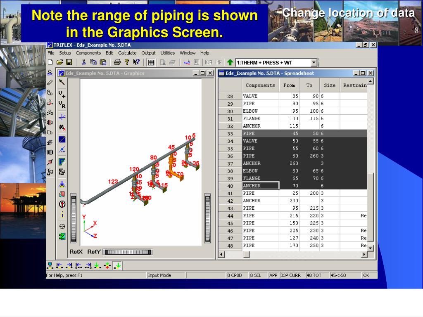
Task: Click the V+ view button
Action: pos(62,94)
